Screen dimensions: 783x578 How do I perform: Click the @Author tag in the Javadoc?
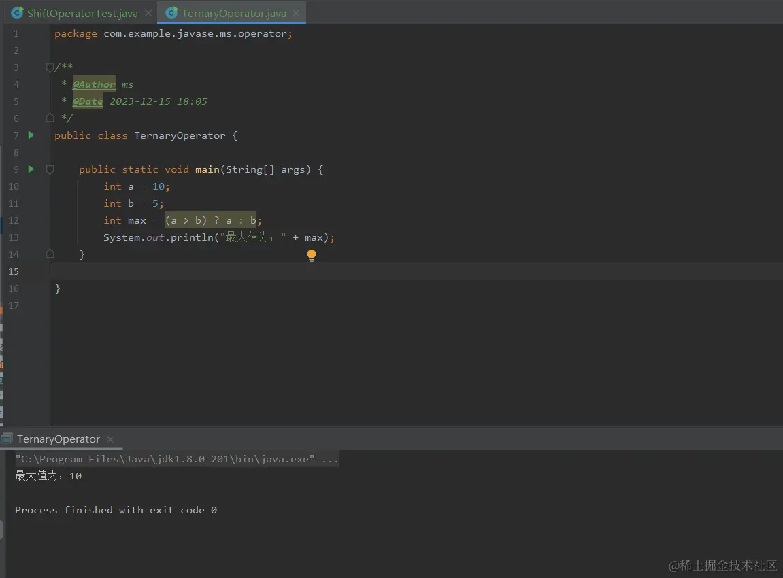click(x=94, y=84)
